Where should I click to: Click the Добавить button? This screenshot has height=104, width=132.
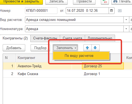[x=14, y=48]
